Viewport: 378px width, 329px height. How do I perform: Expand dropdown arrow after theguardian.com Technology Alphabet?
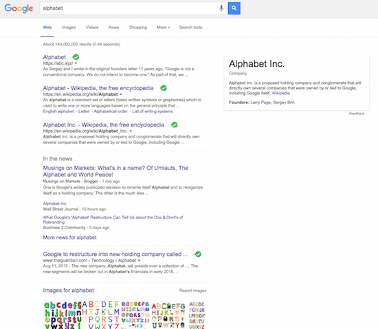tap(139, 260)
